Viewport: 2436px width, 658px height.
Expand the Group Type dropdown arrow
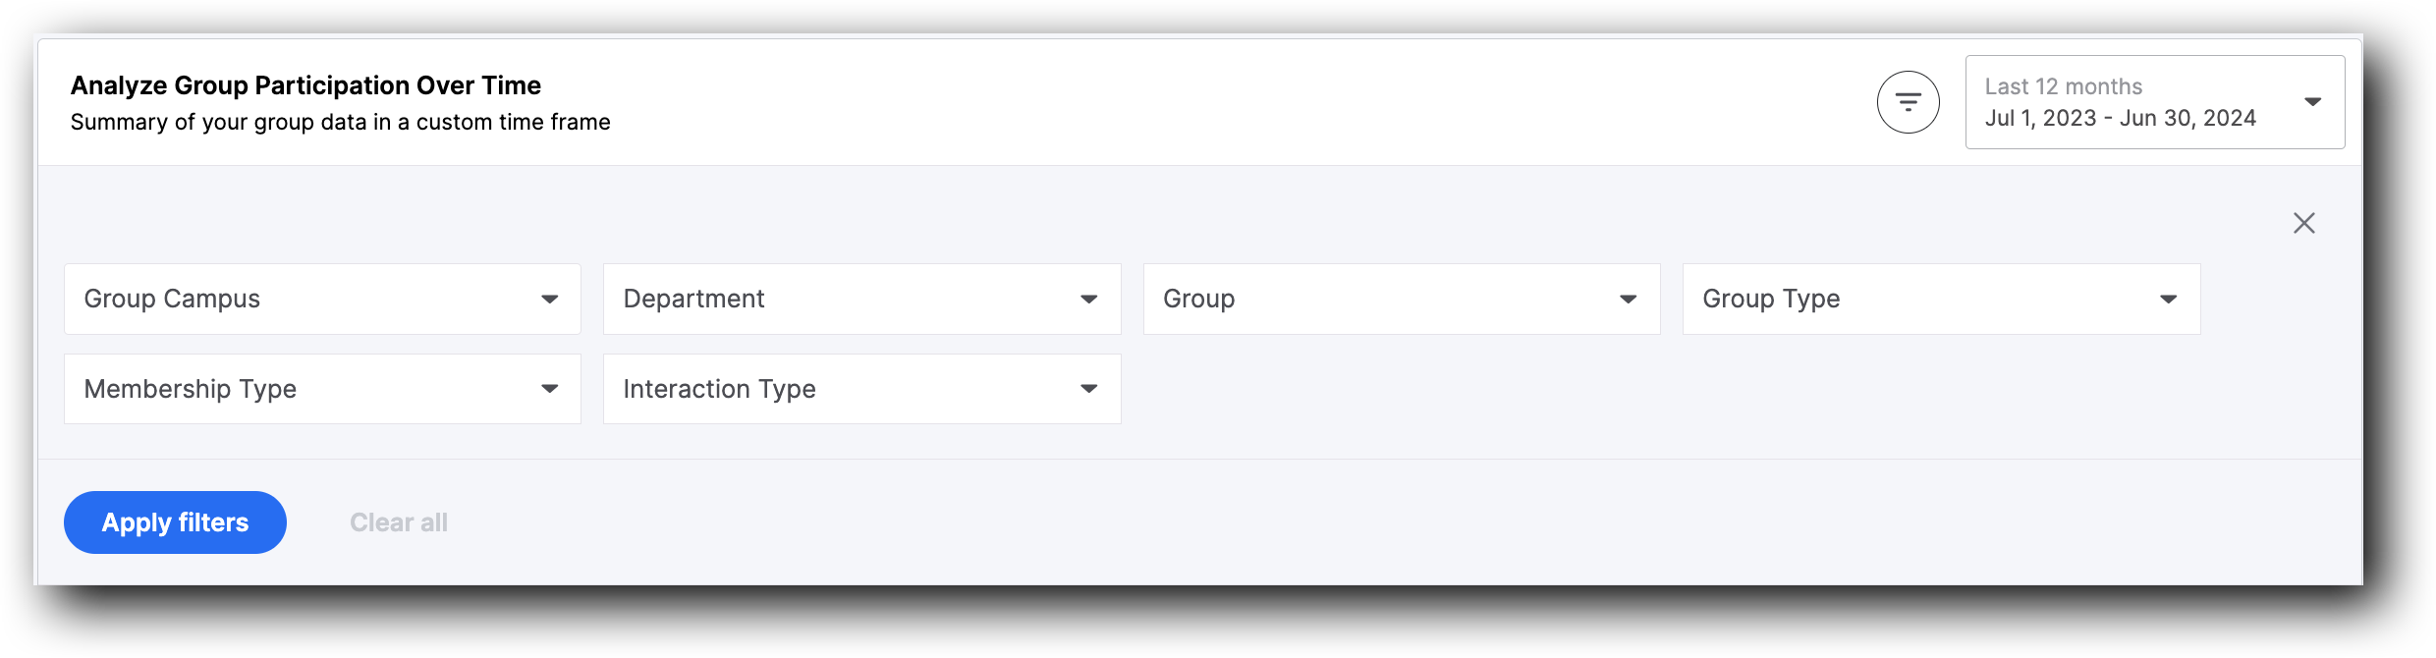pos(2170,299)
